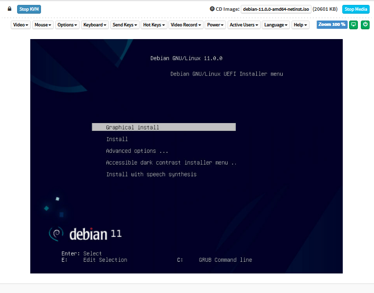374x293 pixels.
Task: Open the Mouse dropdown menu
Action: (x=43, y=25)
